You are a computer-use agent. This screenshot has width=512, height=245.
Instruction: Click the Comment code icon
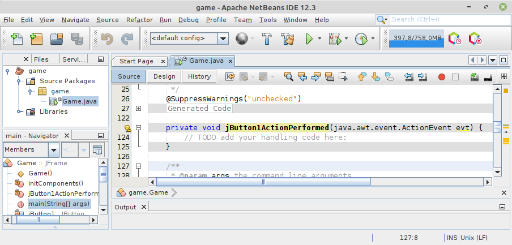click(x=474, y=76)
